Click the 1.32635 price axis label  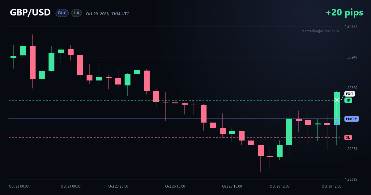[351, 180]
